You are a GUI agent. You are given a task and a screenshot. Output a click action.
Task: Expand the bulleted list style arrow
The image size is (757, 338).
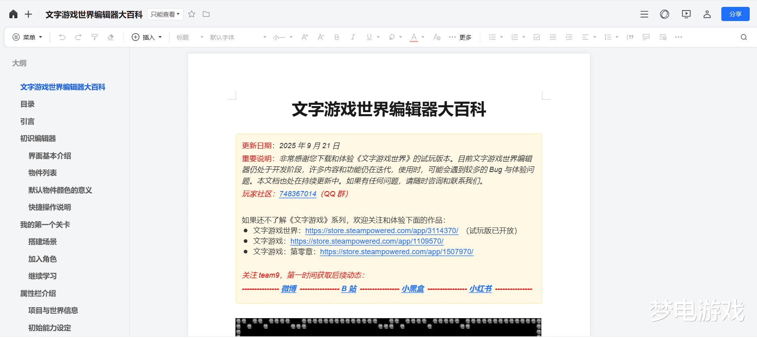[x=501, y=37]
